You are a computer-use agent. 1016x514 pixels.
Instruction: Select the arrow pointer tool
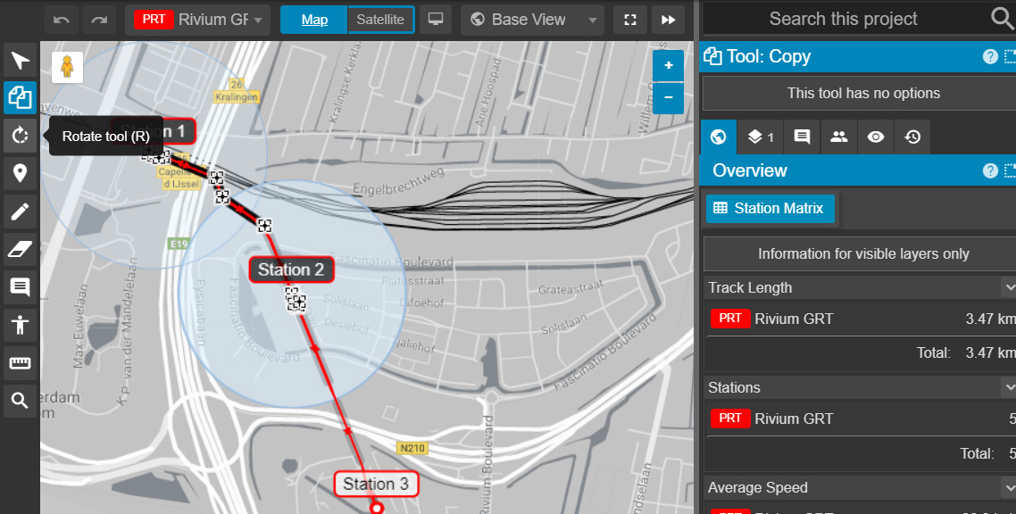click(x=20, y=61)
